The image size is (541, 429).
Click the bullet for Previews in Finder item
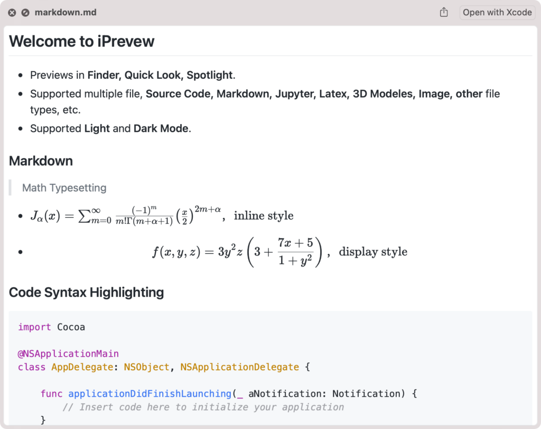(21, 75)
